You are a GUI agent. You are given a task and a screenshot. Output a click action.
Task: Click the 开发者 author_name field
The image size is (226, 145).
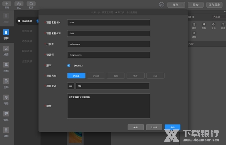tap(108, 44)
